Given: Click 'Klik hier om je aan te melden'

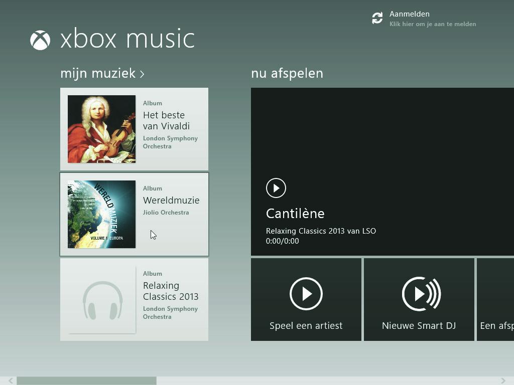Looking at the screenshot, I should click(433, 24).
